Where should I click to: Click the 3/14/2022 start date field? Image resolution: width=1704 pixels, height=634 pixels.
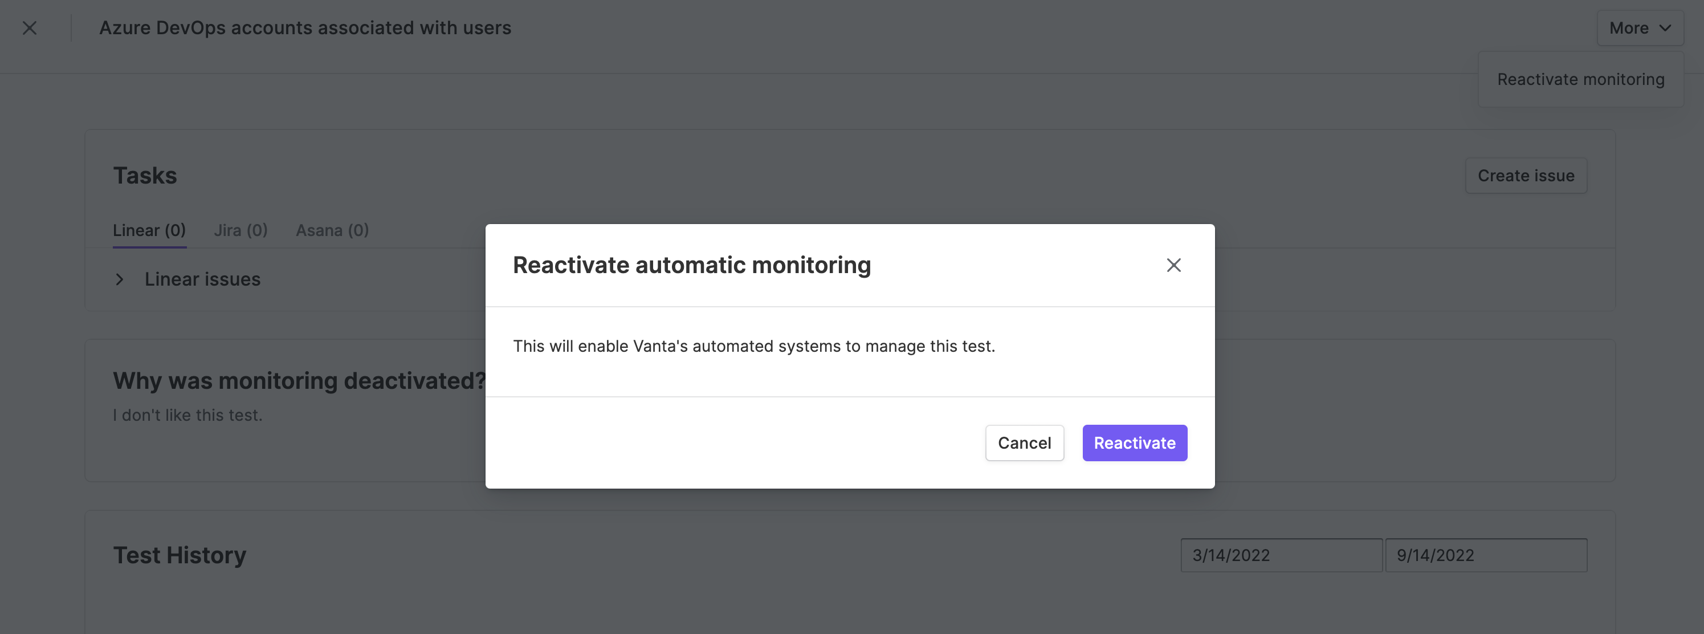coord(1281,555)
